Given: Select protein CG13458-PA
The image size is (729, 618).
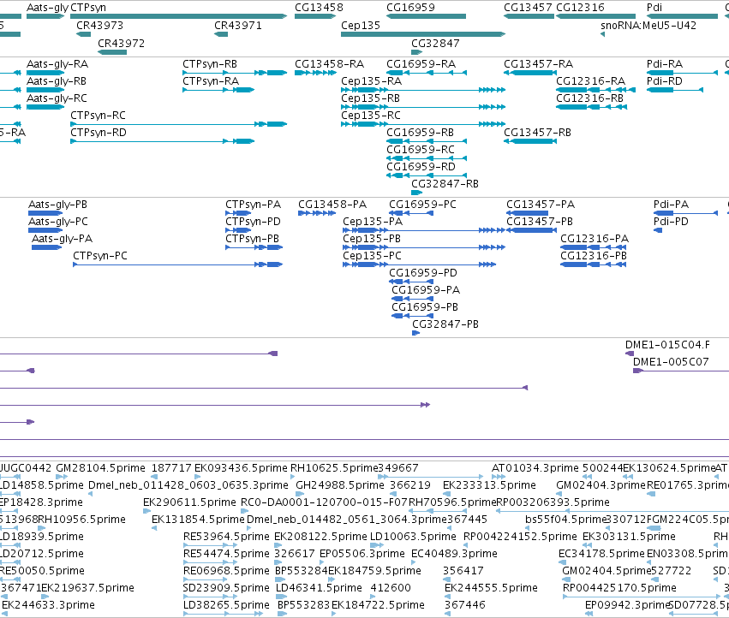Looking at the screenshot, I should tap(332, 205).
